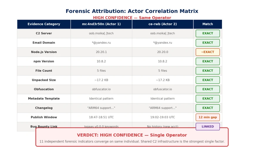
Task: Click the EXACT badge for File Count
Action: tap(208, 71)
